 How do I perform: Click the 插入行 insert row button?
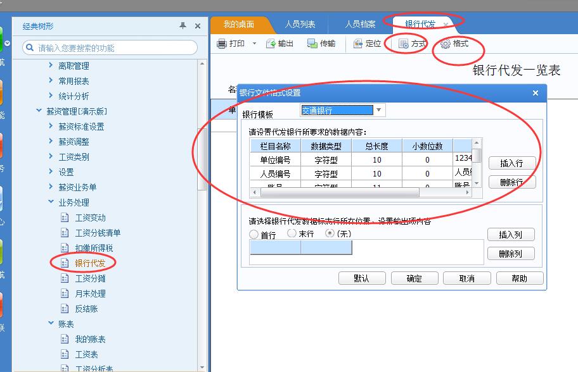click(x=511, y=163)
